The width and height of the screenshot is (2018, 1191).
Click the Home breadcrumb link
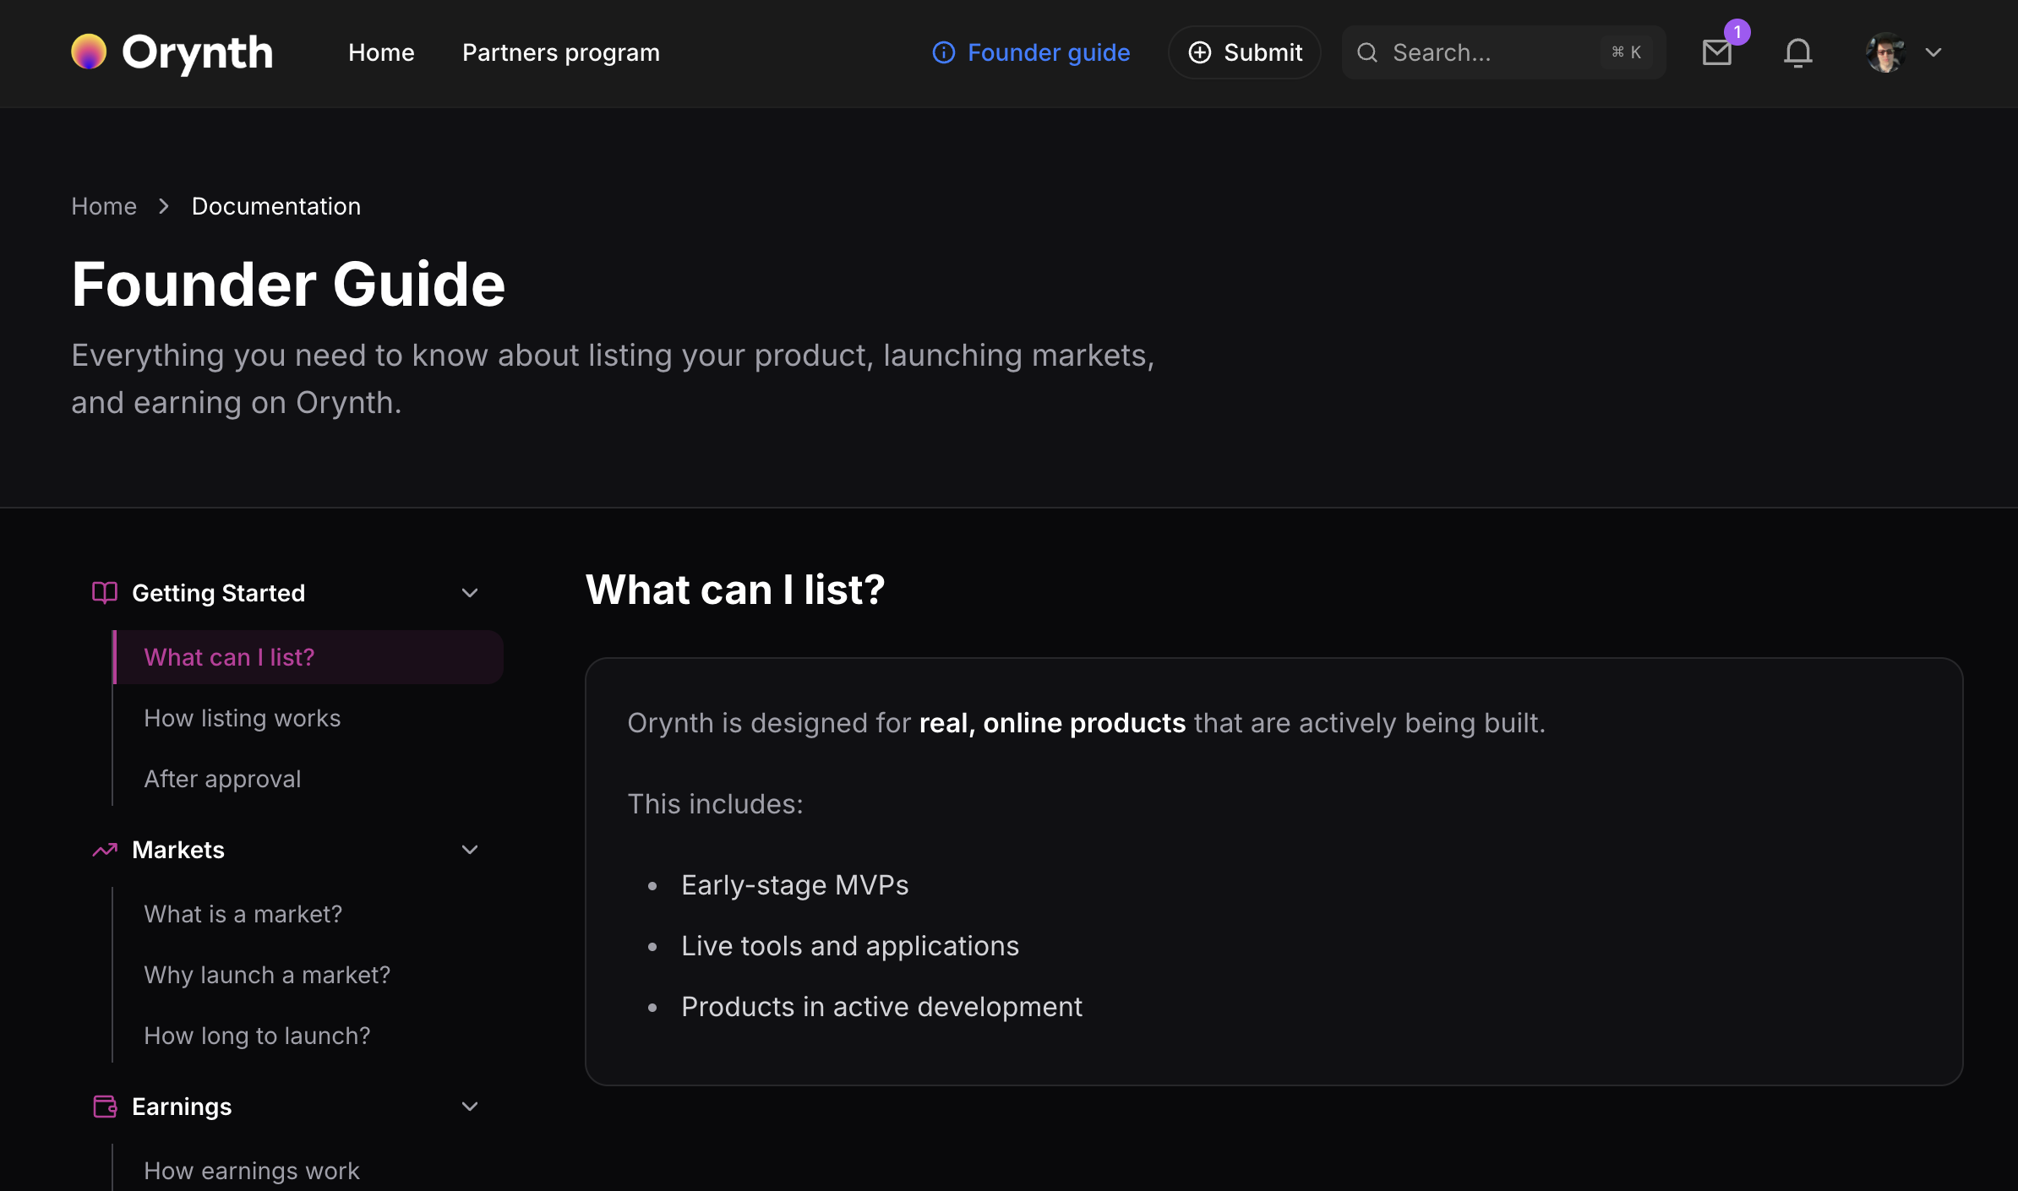pos(104,206)
